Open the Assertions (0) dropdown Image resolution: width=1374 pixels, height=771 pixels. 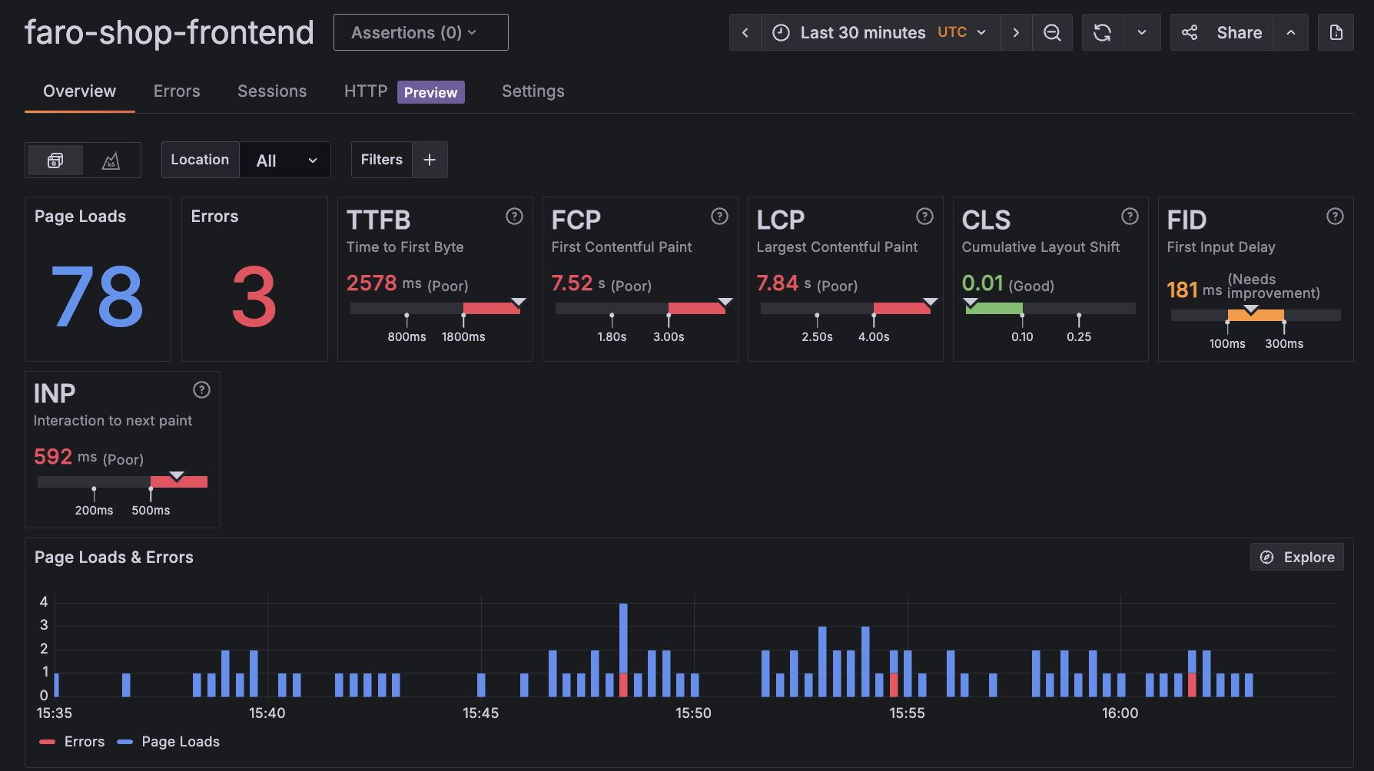pyautogui.click(x=420, y=32)
